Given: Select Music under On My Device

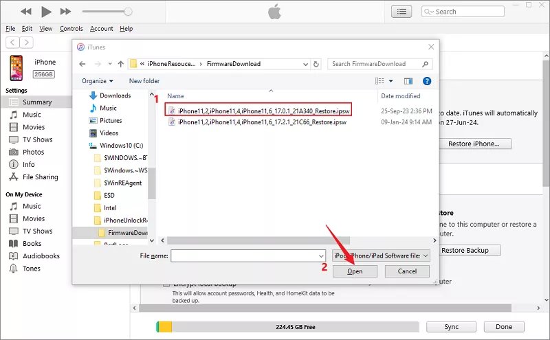Looking at the screenshot, I should 32,206.
